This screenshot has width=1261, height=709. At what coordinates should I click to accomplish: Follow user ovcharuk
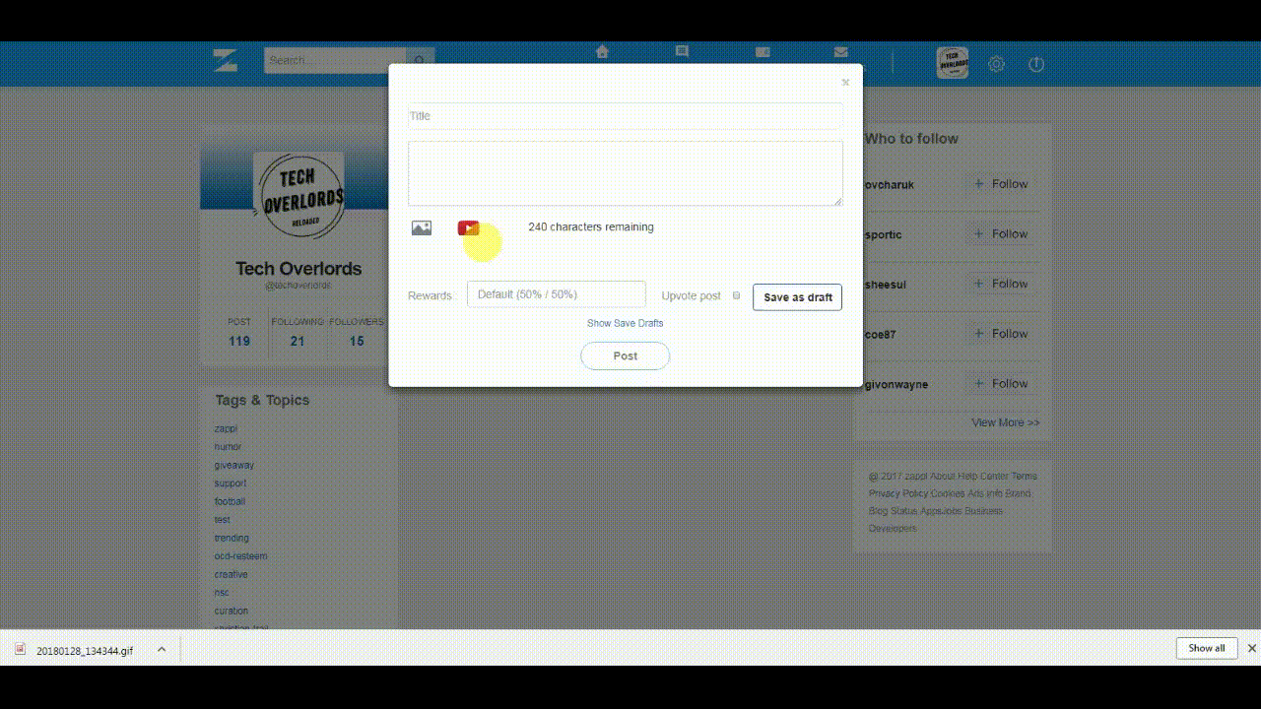point(1000,184)
